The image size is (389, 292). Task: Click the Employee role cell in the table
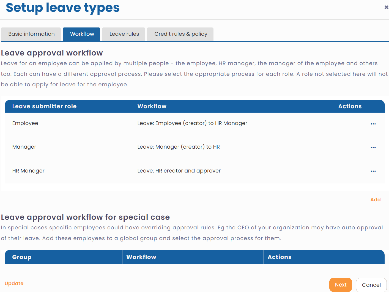pyautogui.click(x=25, y=123)
